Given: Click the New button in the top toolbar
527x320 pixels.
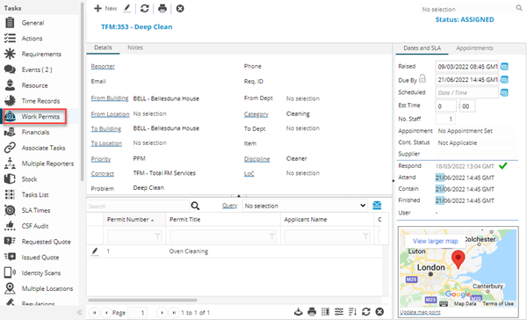Looking at the screenshot, I should click(105, 9).
